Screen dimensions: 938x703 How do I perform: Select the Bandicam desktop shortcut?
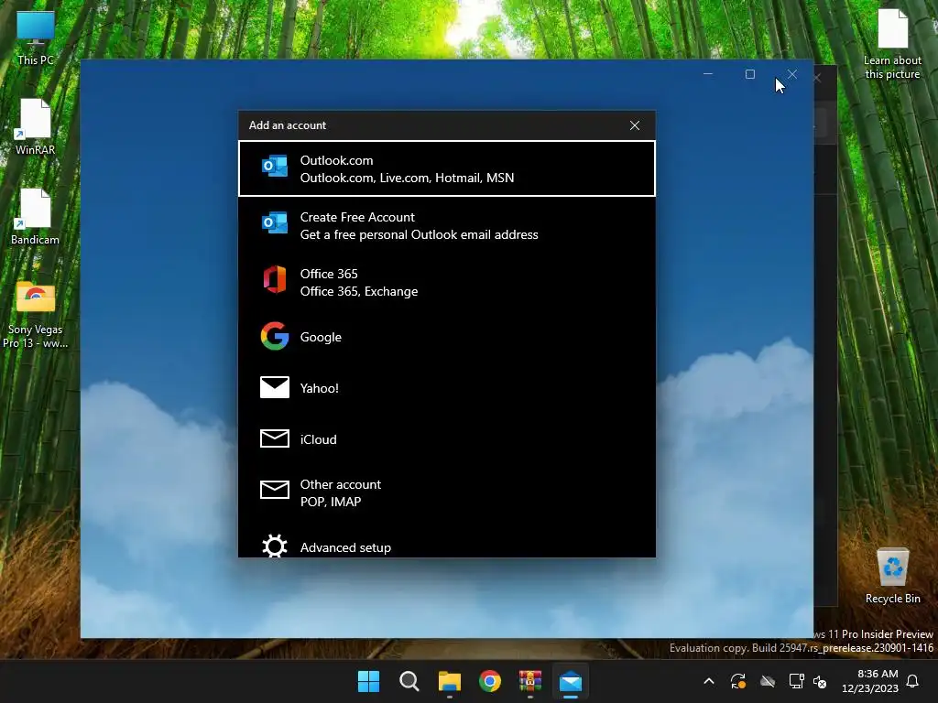(x=36, y=217)
